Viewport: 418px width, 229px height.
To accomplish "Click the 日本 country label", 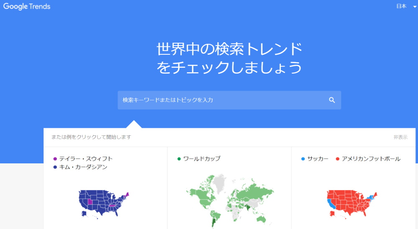I will tap(401, 6).
